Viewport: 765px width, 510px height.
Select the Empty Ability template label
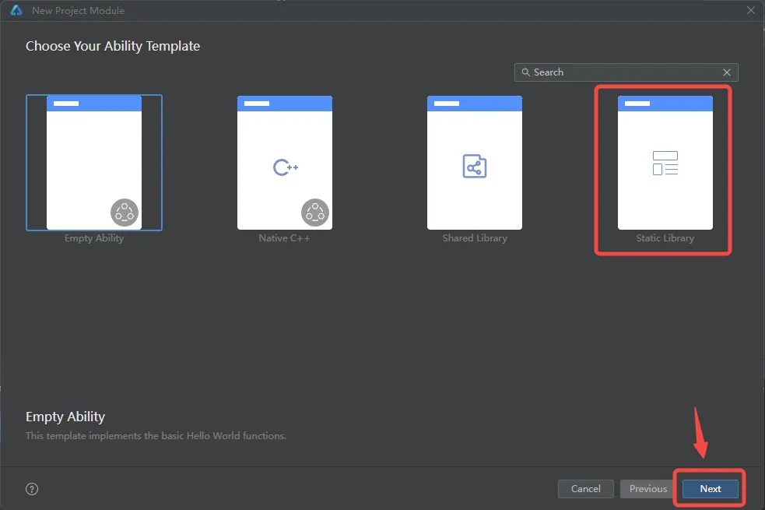94,238
